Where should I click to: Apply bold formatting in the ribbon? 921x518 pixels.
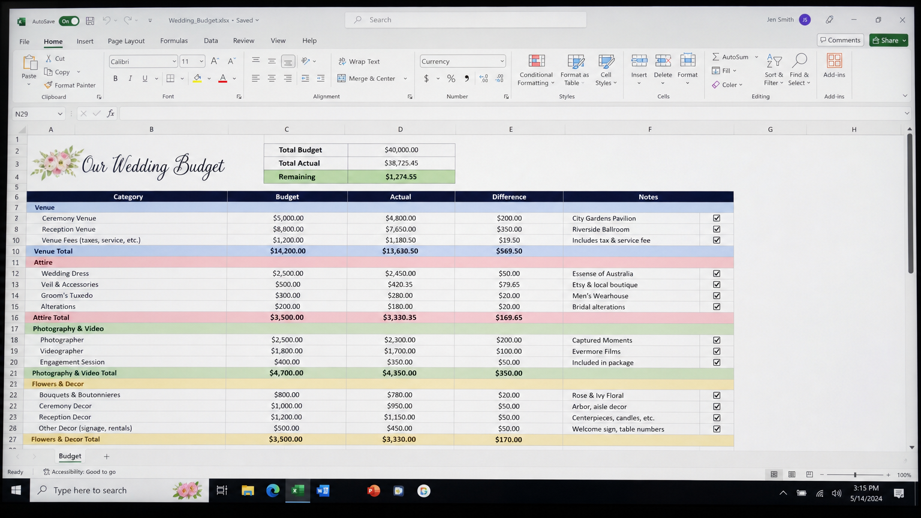pos(115,79)
